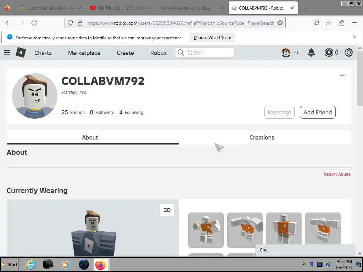Open the Roblox settings gear
The width and height of the screenshot is (363, 272).
[349, 52]
